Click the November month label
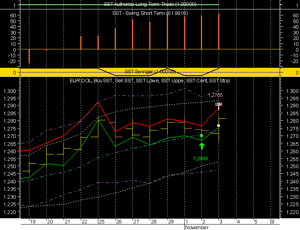This screenshot has height=230, width=300. 197,227
